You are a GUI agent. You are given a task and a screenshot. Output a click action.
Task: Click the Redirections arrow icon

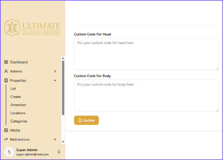(6, 139)
